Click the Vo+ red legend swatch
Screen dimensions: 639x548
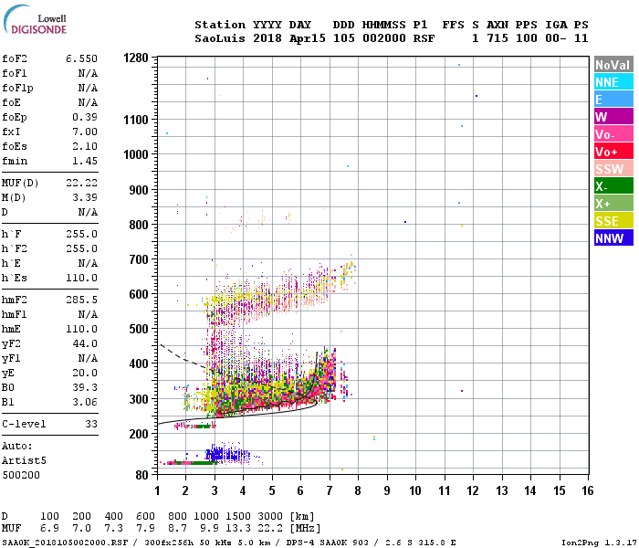[613, 152]
